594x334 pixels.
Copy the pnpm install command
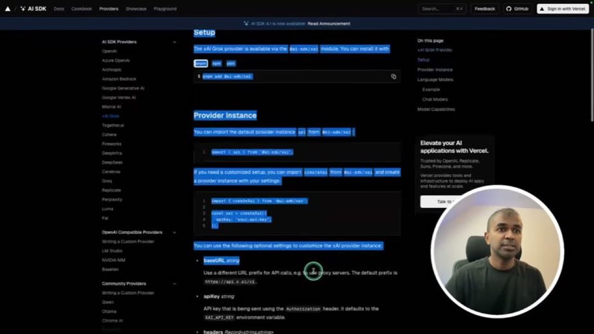pyautogui.click(x=393, y=76)
